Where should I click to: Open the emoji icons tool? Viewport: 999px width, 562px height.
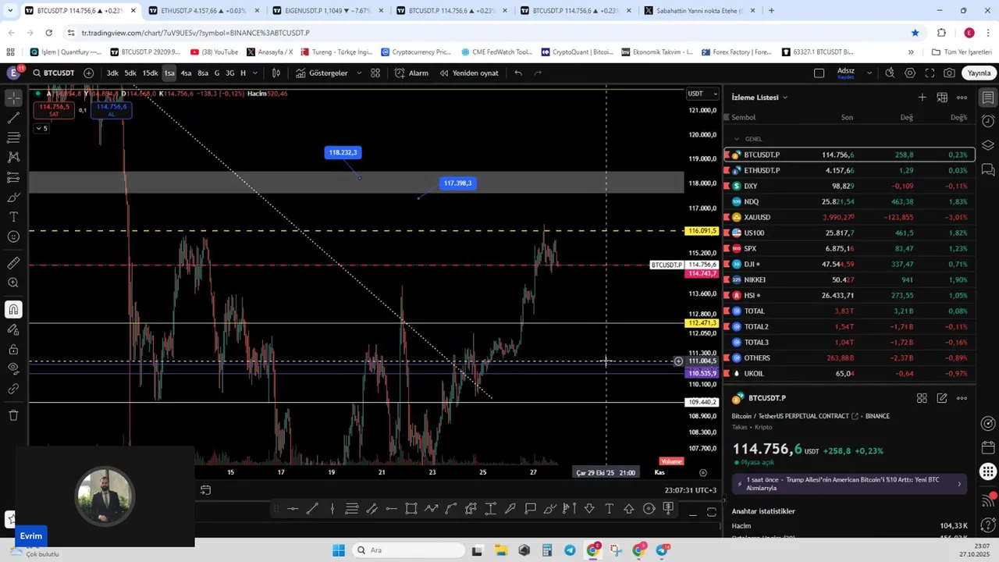[x=13, y=237]
